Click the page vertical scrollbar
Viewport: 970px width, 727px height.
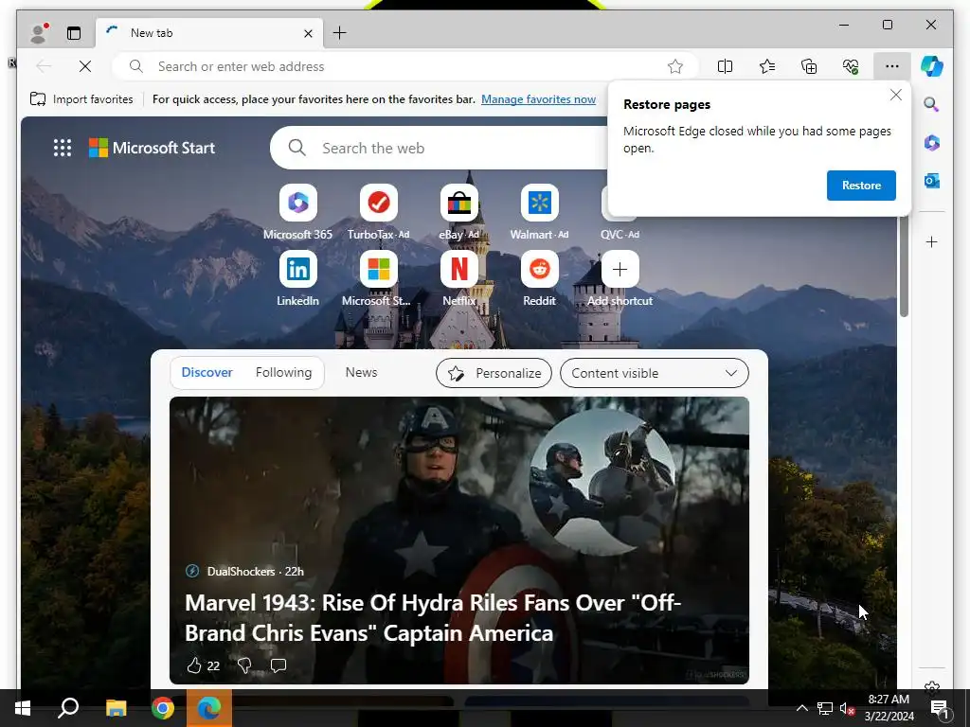[904, 266]
